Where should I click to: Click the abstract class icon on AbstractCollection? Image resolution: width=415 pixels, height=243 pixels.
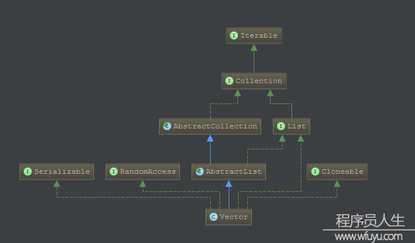(x=167, y=126)
